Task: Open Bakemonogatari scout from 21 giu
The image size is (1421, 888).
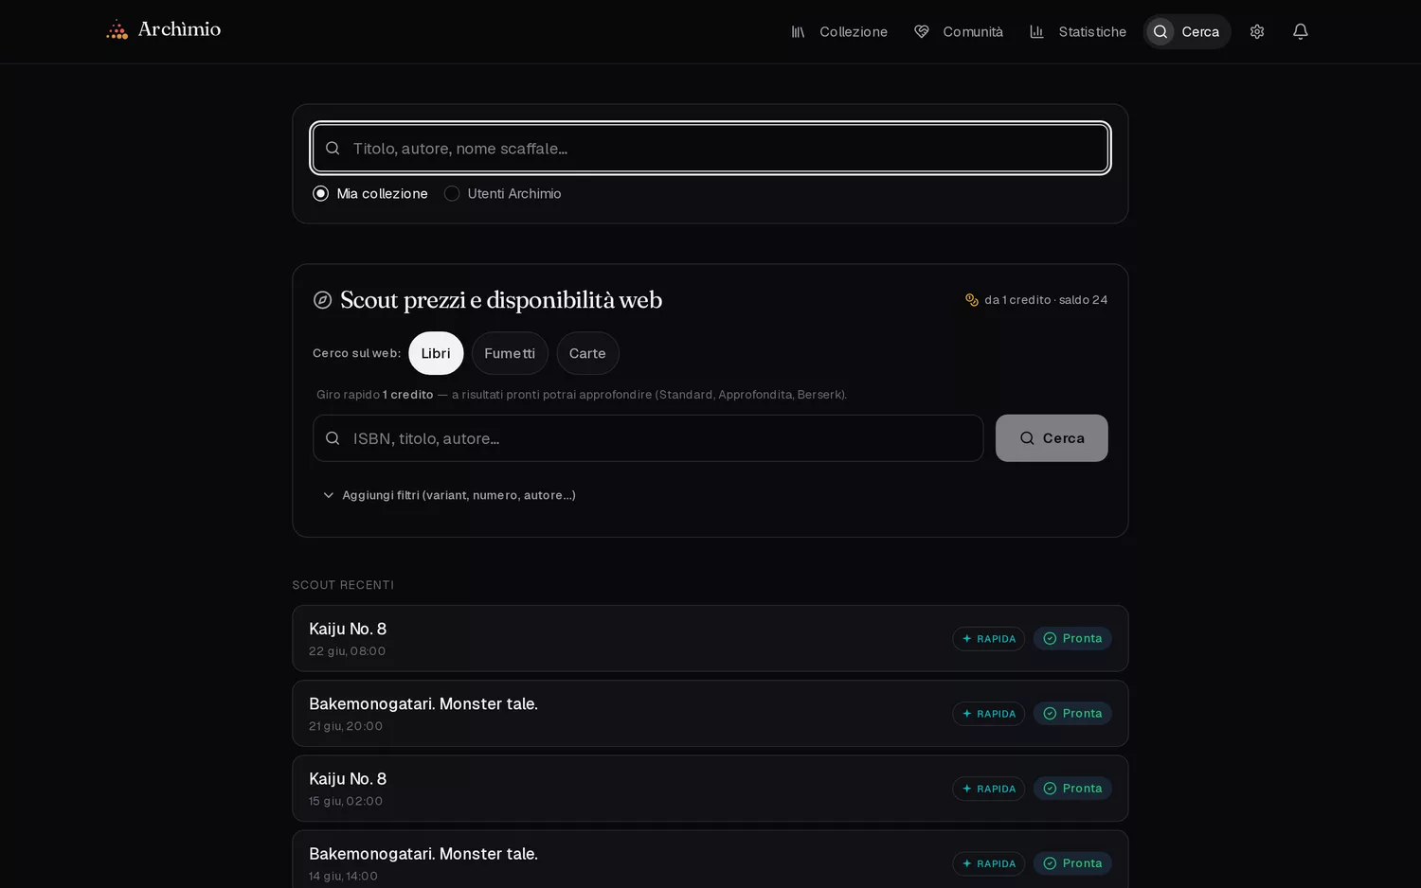Action: pos(710,713)
